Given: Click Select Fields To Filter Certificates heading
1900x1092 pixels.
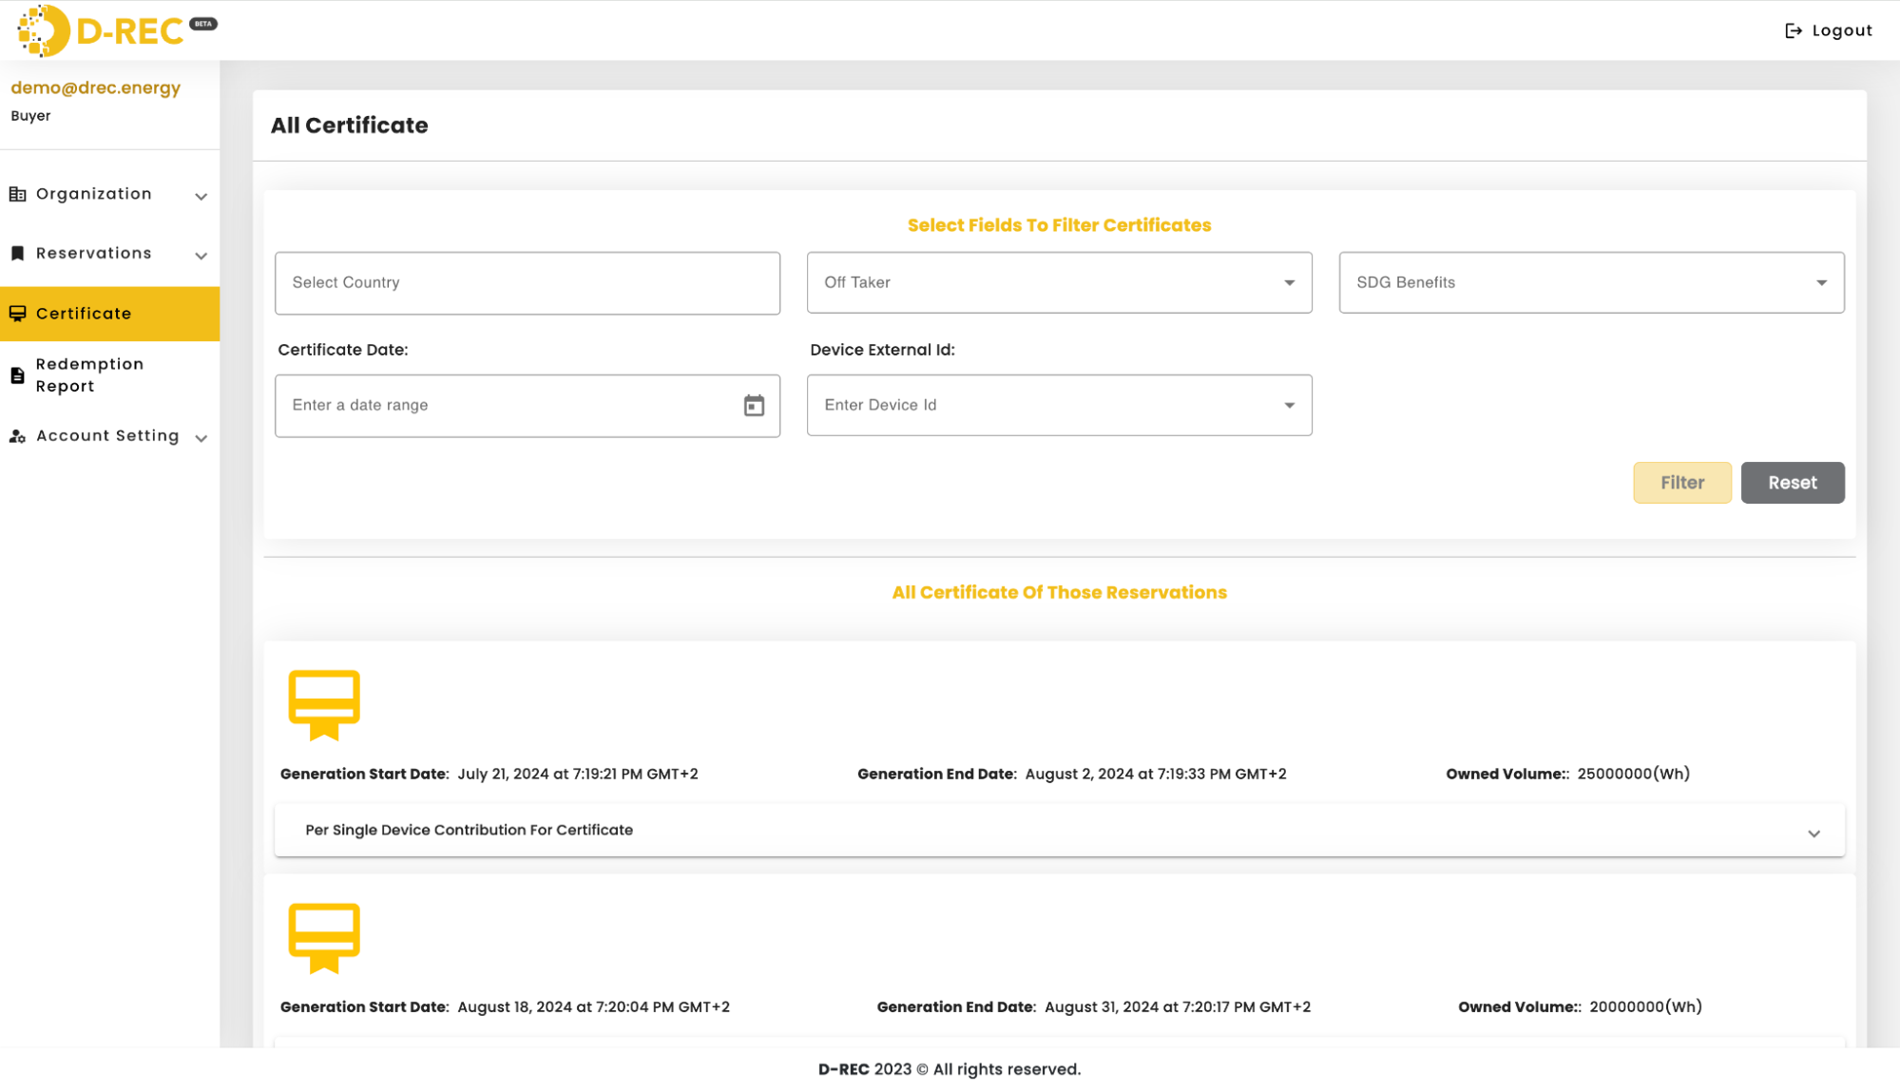Looking at the screenshot, I should 1059,225.
